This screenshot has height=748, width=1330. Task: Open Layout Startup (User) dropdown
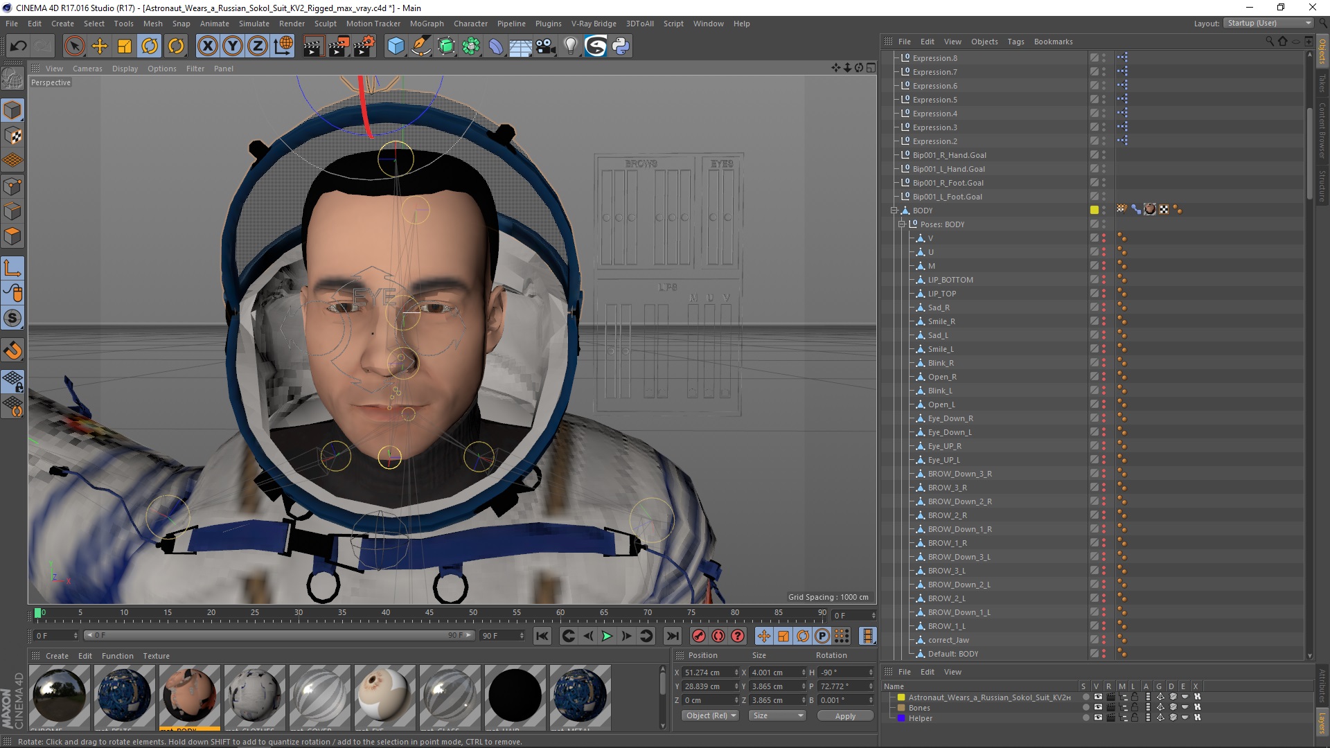[1268, 23]
